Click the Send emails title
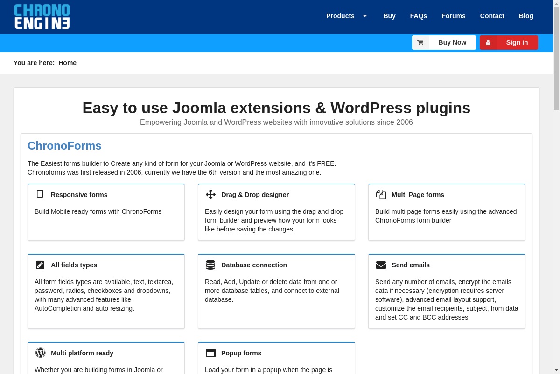The image size is (560, 374). click(411, 265)
